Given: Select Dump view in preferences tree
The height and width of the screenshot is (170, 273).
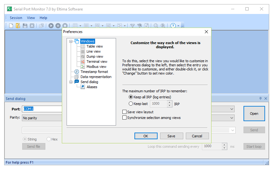Looking at the screenshot, I should [95, 56].
